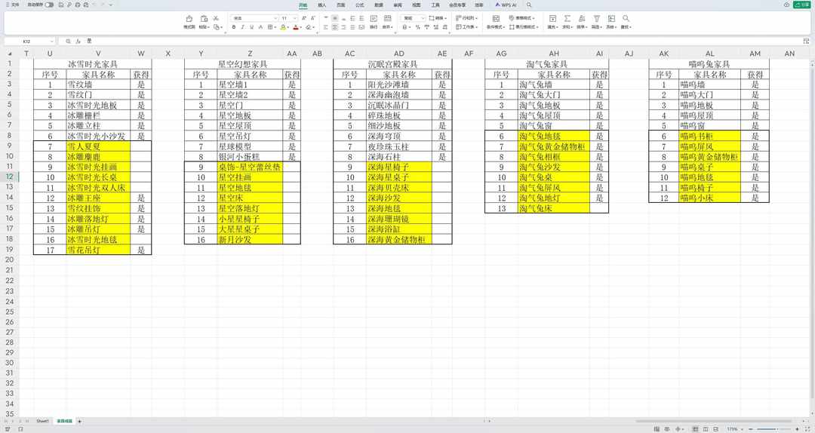The width and height of the screenshot is (815, 433).
Task: Click the Conditional Formatting icon
Action: [494, 19]
